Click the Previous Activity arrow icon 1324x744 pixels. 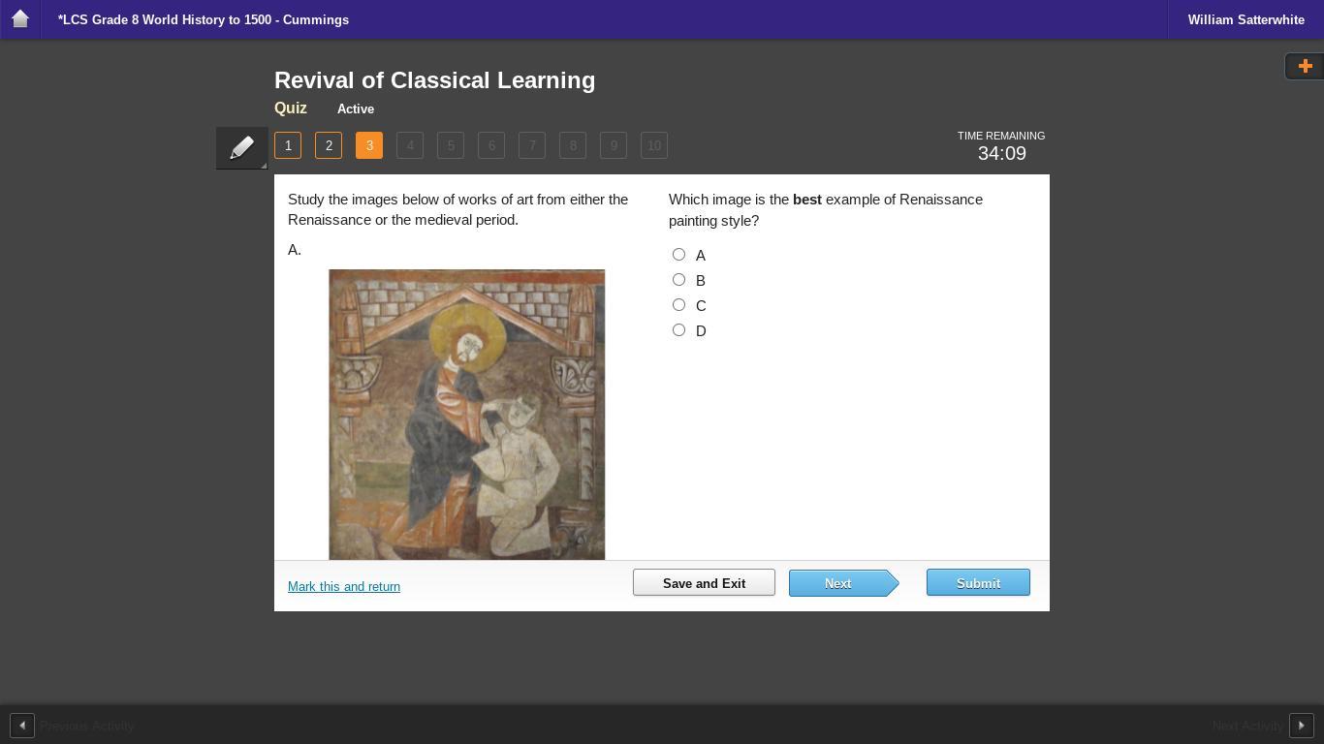click(x=22, y=726)
